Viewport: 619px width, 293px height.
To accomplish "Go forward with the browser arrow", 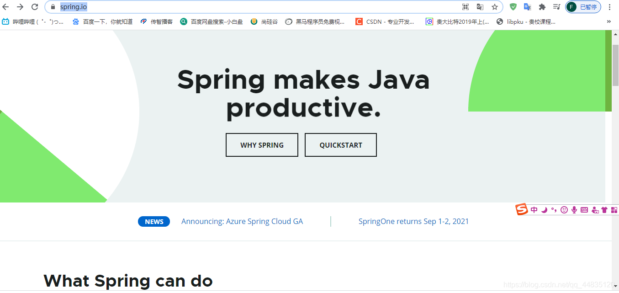I will click(x=20, y=7).
